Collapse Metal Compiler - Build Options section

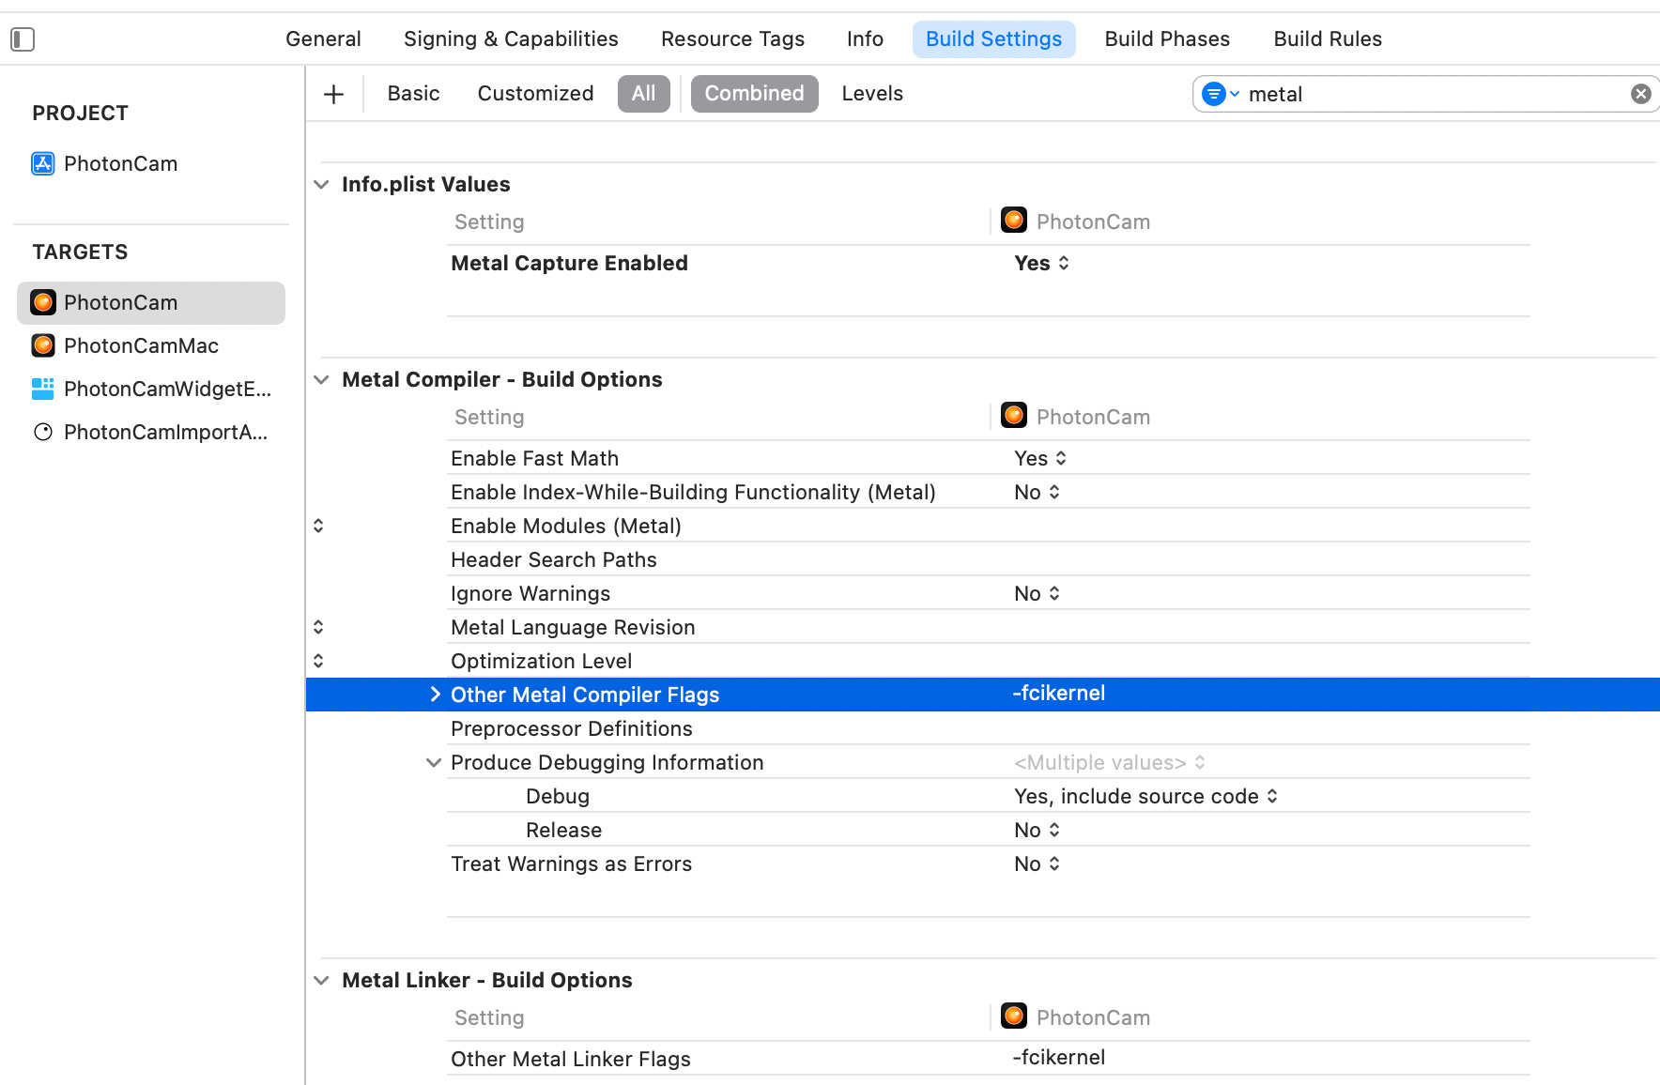click(321, 380)
